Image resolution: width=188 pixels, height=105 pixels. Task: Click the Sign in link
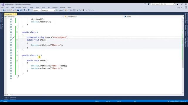[x=179, y=8]
